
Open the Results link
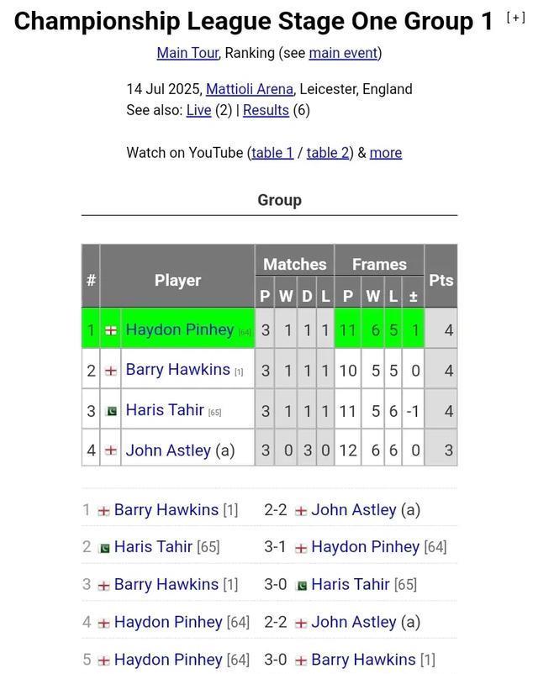[x=266, y=110]
